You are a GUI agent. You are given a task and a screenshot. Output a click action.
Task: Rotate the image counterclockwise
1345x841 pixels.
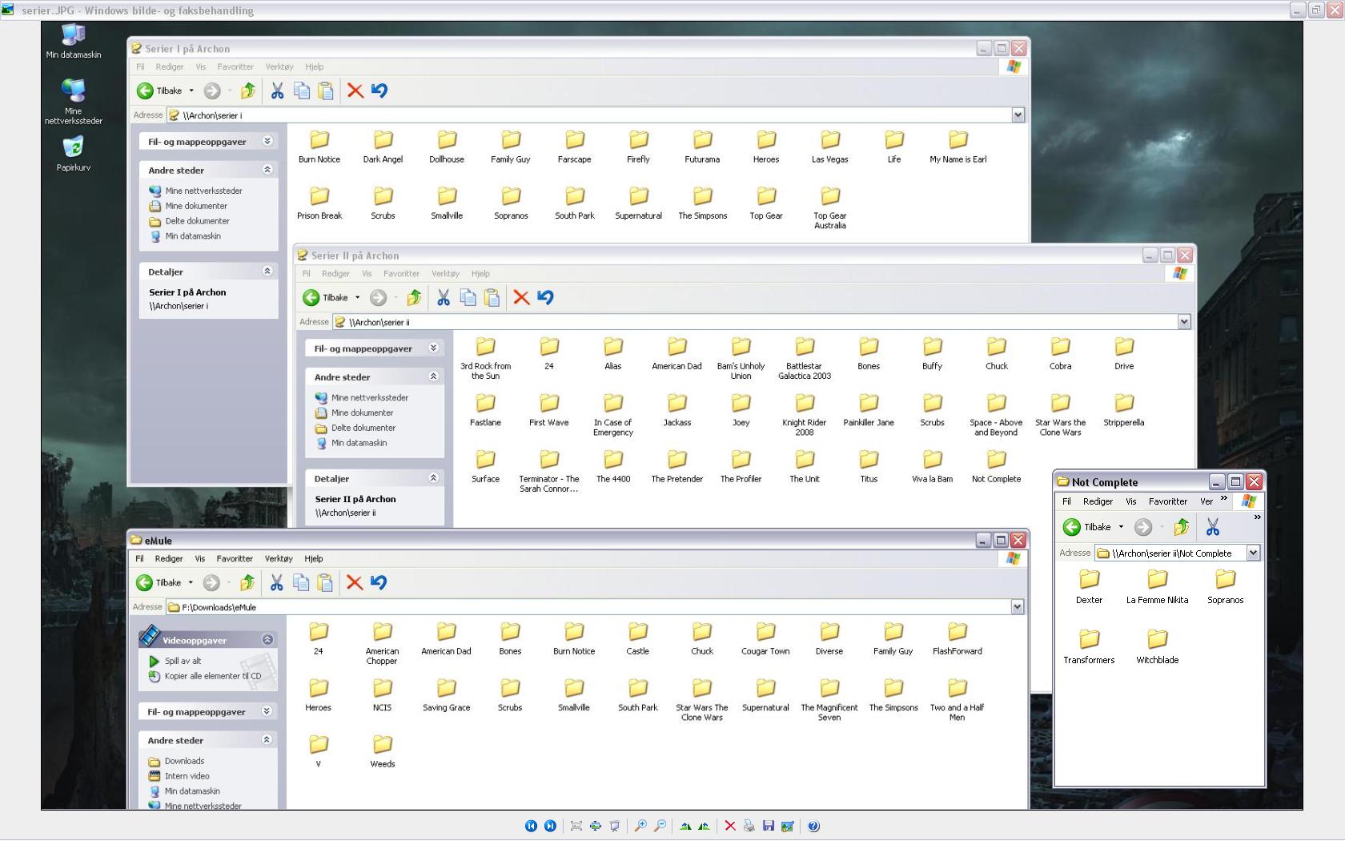704,826
